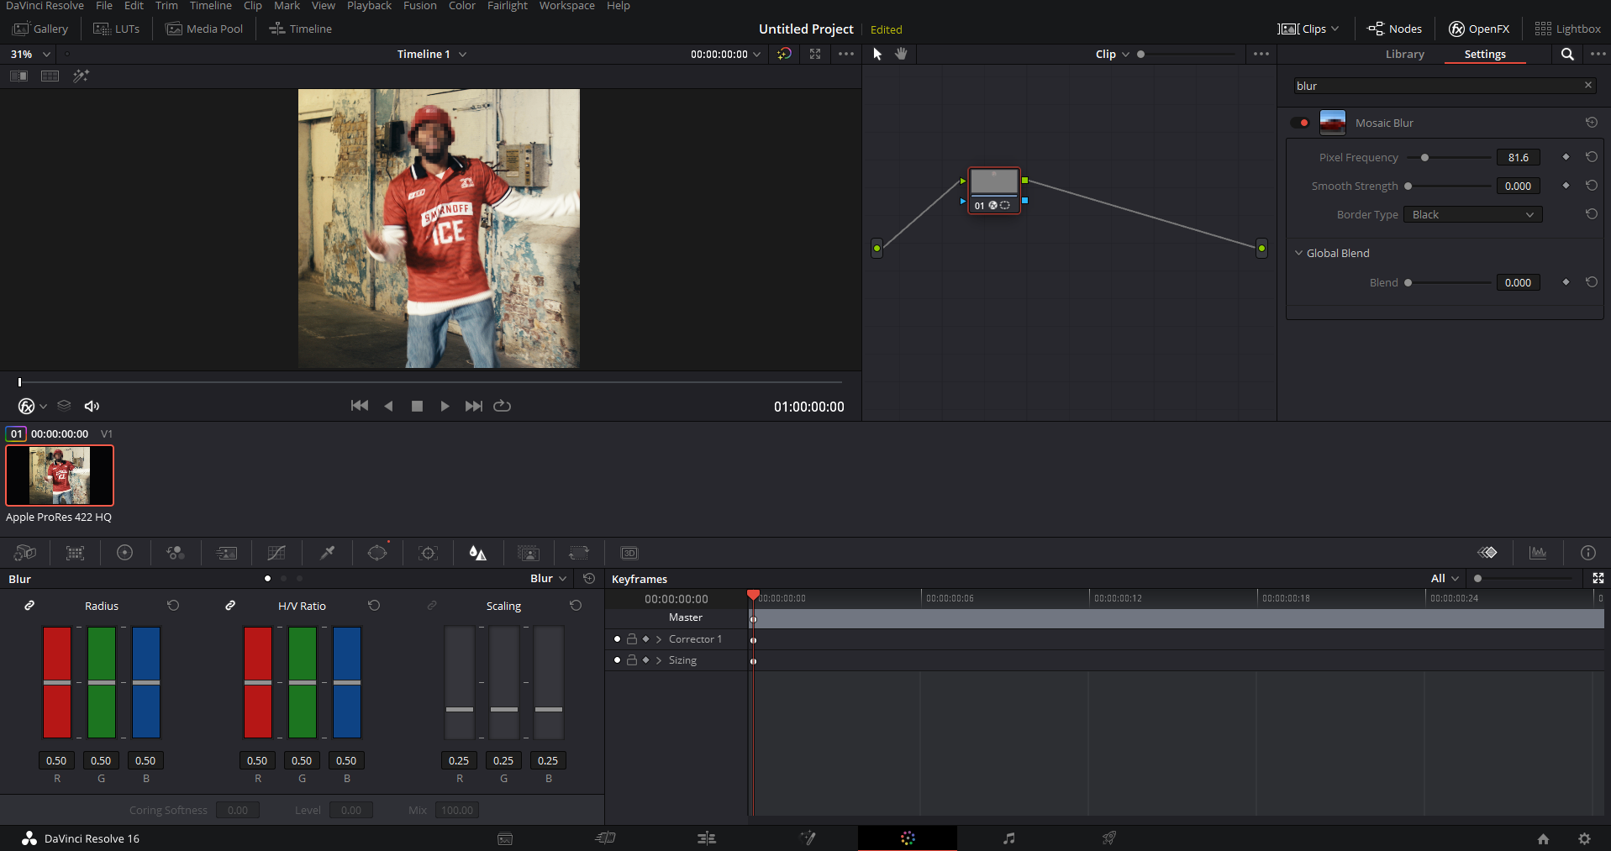Open the Tracker palette
1611x851 pixels.
(428, 553)
